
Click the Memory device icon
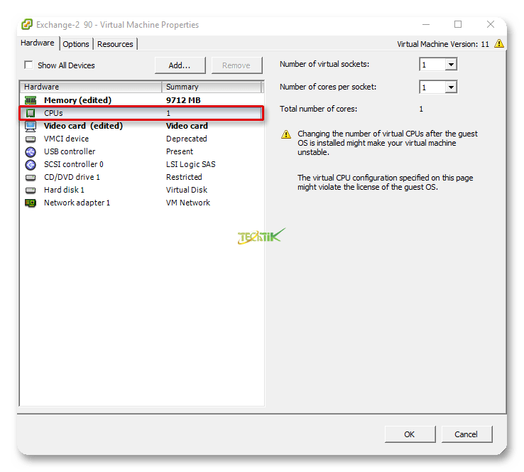click(x=31, y=100)
